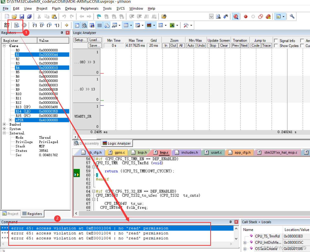310x252 pixels.
Task: Open Configuration wrench icon
Action: point(292,16)
